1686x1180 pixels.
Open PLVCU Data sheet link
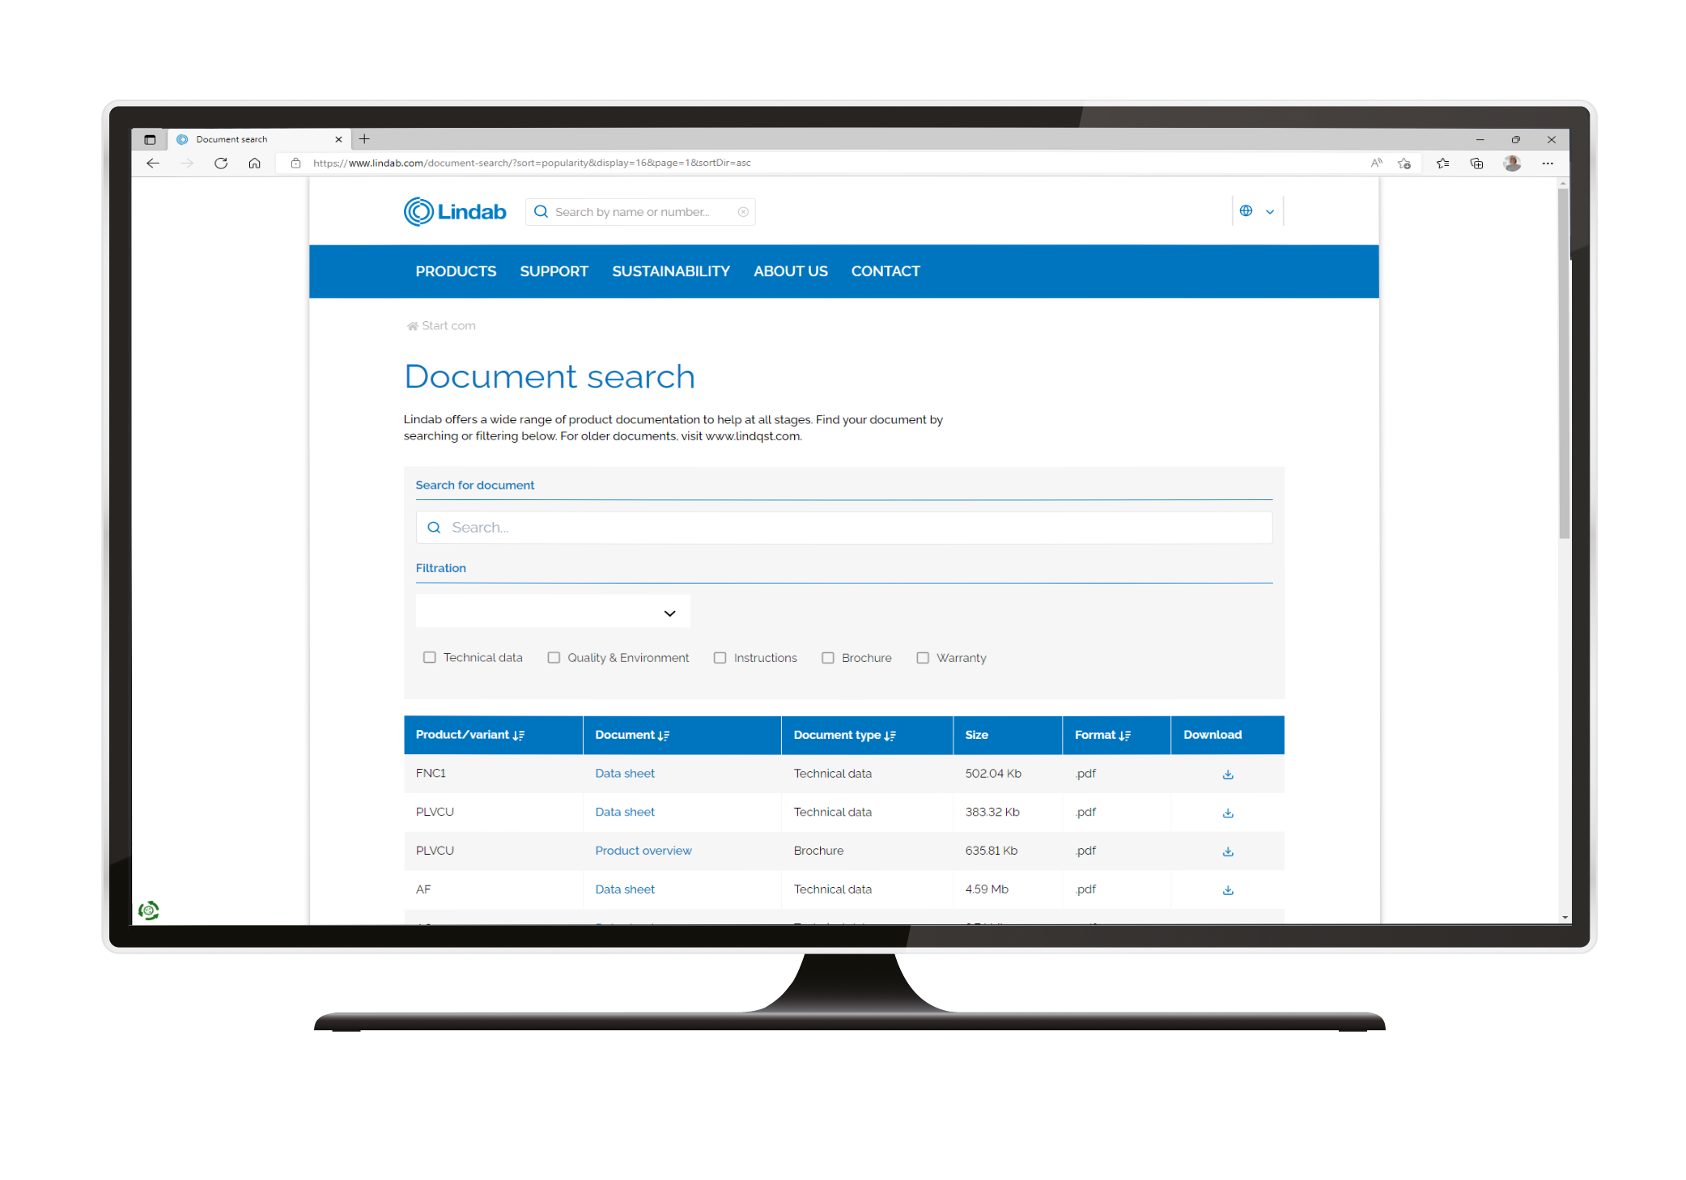tap(624, 813)
